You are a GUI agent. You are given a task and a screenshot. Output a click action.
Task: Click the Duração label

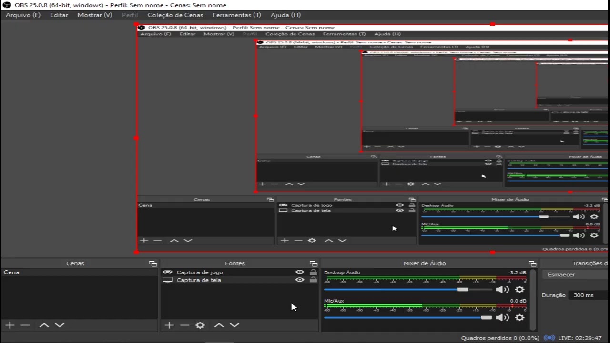pyautogui.click(x=554, y=295)
